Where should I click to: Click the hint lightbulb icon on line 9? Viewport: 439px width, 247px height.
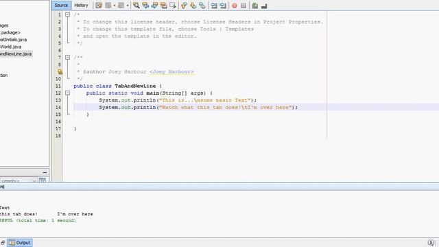60,71
